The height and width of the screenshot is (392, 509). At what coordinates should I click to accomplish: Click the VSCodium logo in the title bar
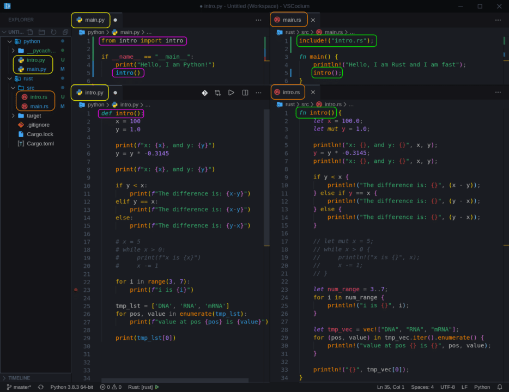click(x=7, y=6)
